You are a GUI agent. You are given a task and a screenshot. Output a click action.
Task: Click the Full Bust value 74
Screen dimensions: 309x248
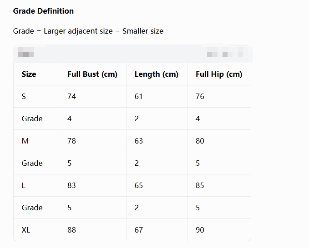[x=71, y=96]
